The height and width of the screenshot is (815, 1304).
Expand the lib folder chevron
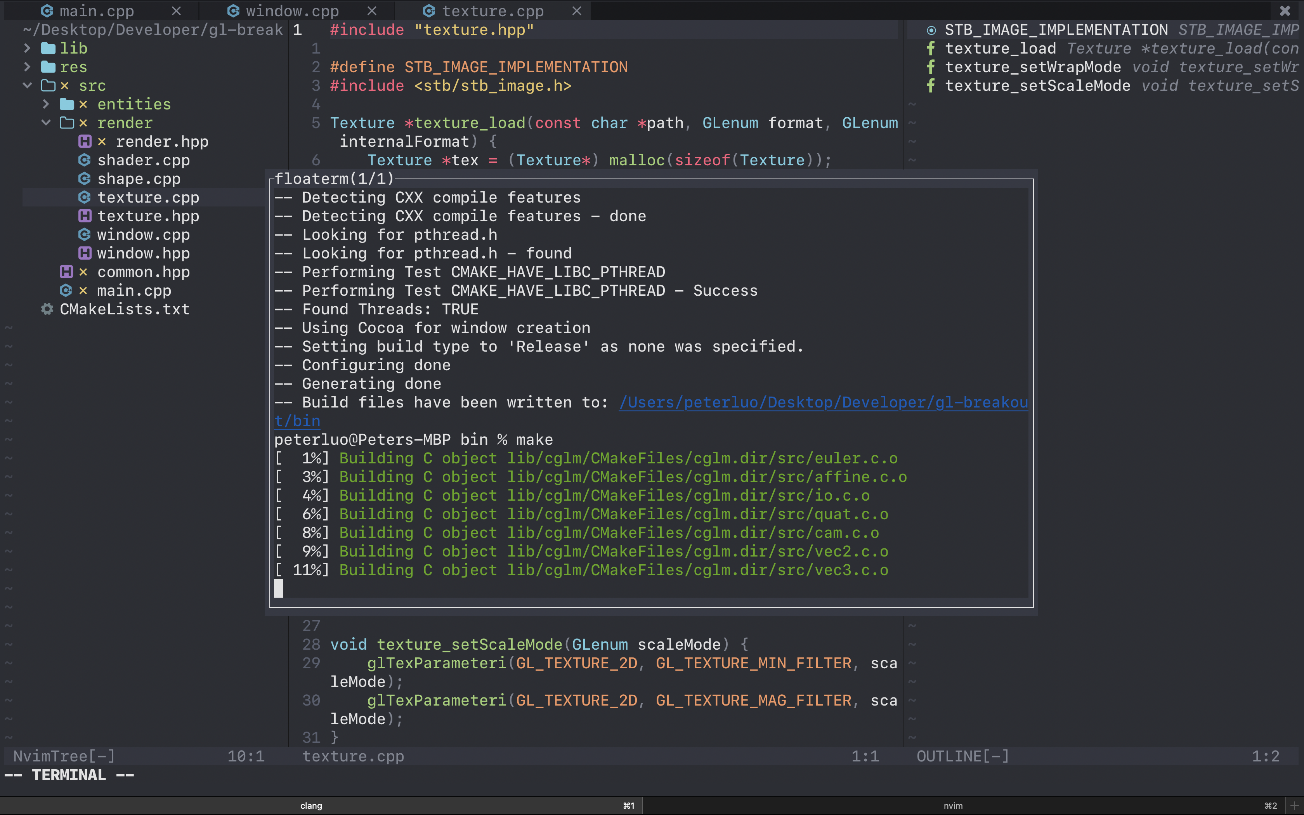pyautogui.click(x=28, y=49)
